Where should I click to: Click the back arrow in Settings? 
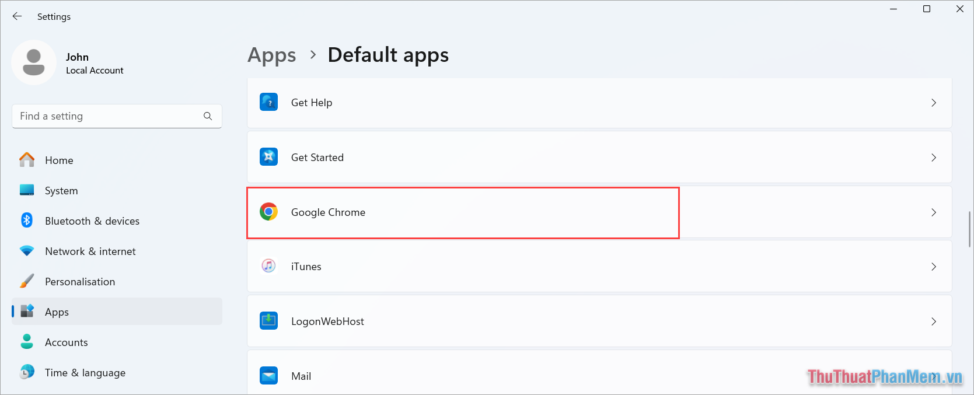[17, 16]
